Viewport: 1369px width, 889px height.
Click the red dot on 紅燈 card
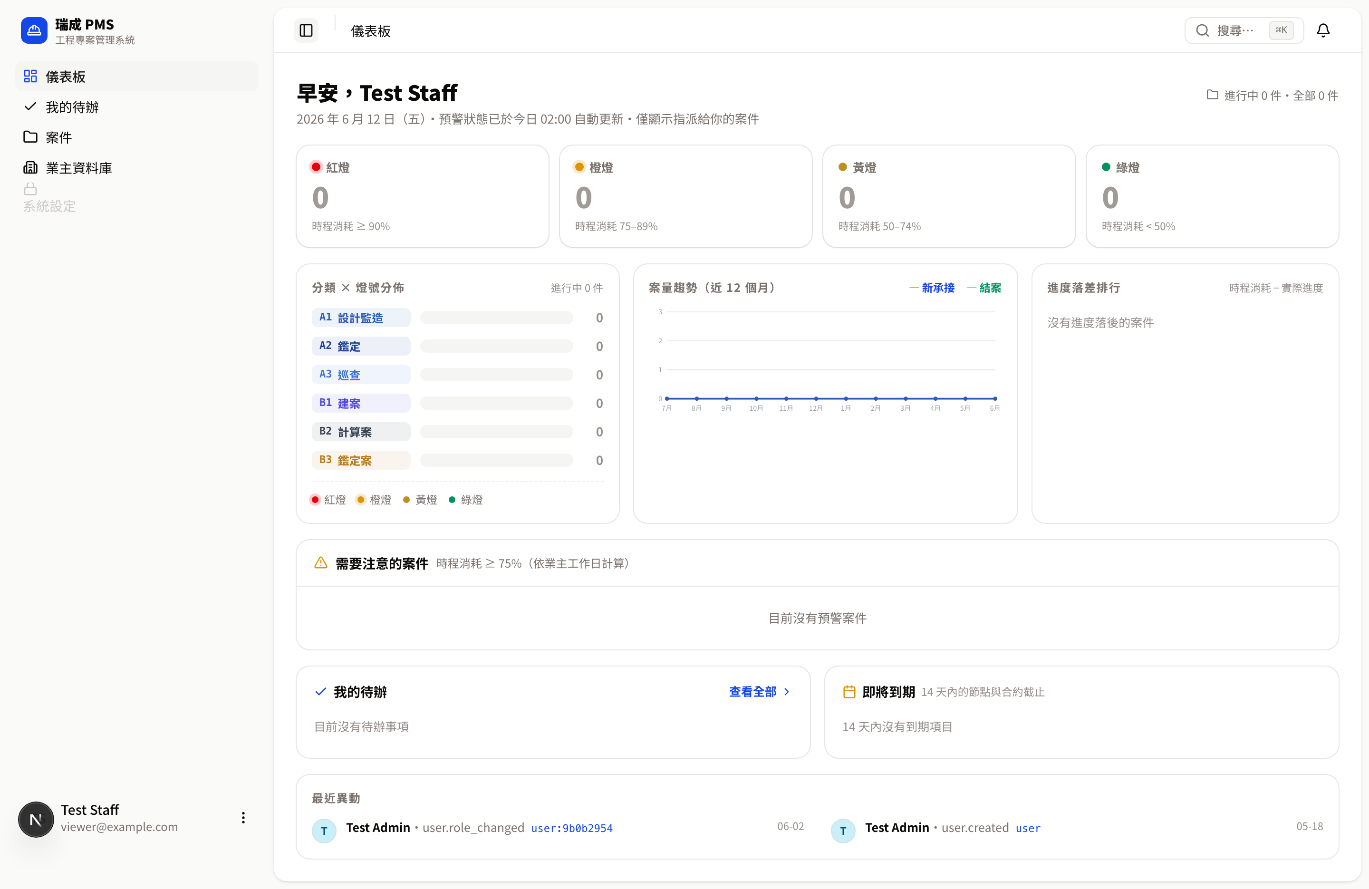(x=316, y=167)
